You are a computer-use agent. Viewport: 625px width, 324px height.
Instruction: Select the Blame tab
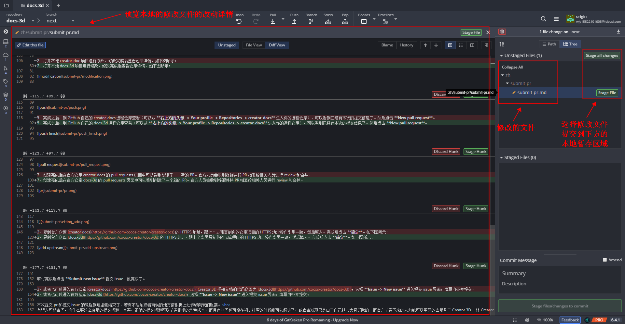click(x=387, y=45)
